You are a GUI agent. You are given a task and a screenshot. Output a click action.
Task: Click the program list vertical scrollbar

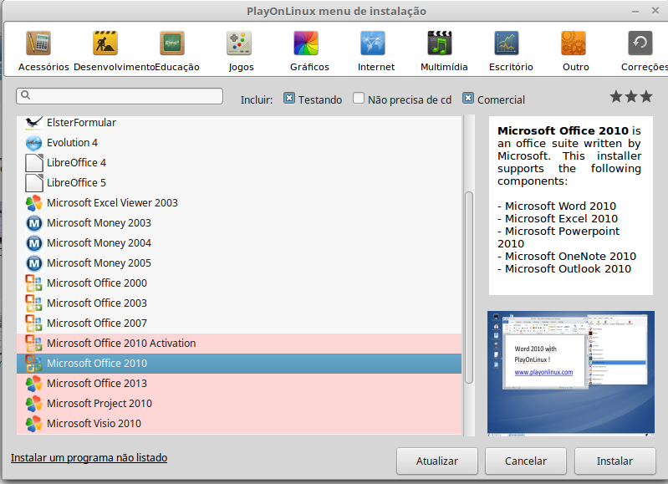(x=469, y=284)
